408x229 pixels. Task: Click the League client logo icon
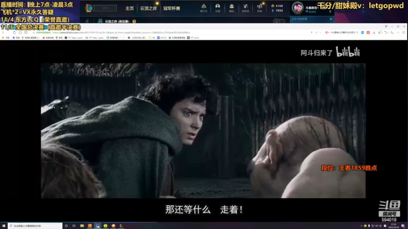coord(89,8)
